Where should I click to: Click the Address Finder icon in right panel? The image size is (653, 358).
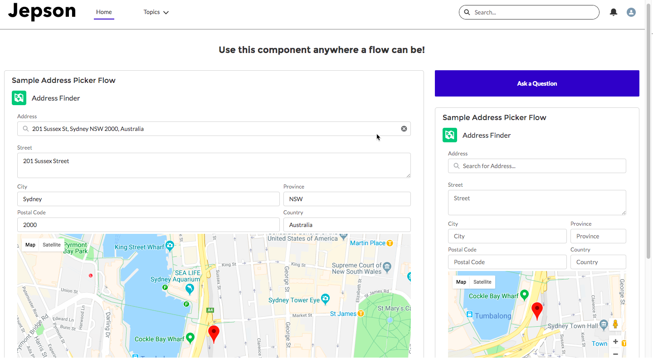click(449, 135)
